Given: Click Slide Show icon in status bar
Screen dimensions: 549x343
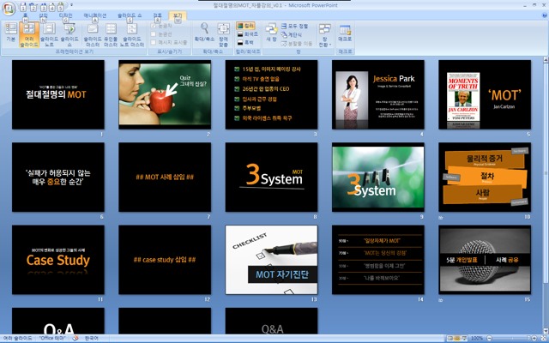Looking at the screenshot, I should point(465,339).
